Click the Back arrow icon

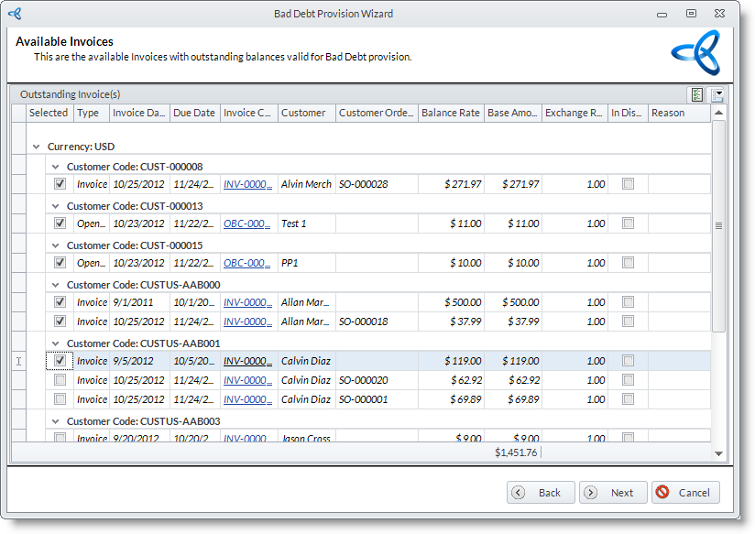(519, 493)
